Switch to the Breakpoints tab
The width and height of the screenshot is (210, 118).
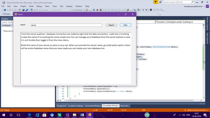pos(62,106)
